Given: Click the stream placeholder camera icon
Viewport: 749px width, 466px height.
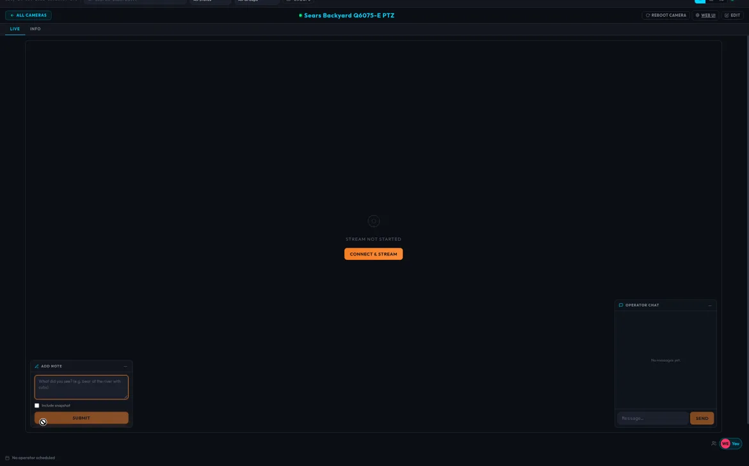Looking at the screenshot, I should (374, 221).
